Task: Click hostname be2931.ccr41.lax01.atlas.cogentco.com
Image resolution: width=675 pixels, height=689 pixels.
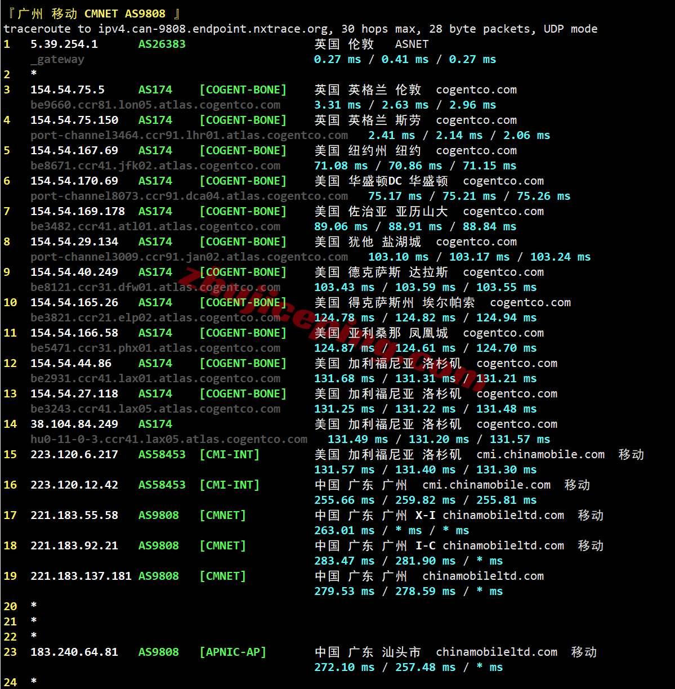Action: [155, 379]
